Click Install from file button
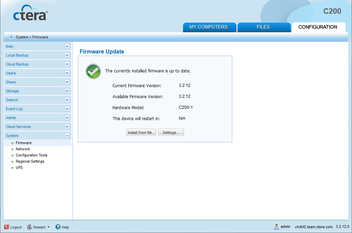 click(141, 132)
